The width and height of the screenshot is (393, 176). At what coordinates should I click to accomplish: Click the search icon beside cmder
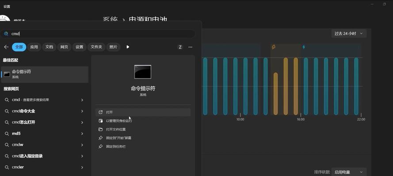(x=7, y=167)
